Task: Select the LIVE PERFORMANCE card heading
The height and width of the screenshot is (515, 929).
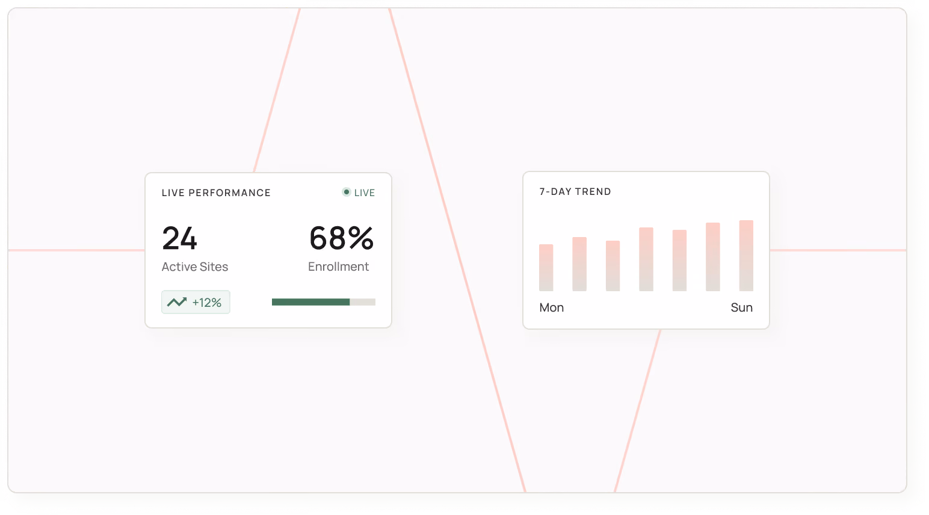Action: (216, 193)
